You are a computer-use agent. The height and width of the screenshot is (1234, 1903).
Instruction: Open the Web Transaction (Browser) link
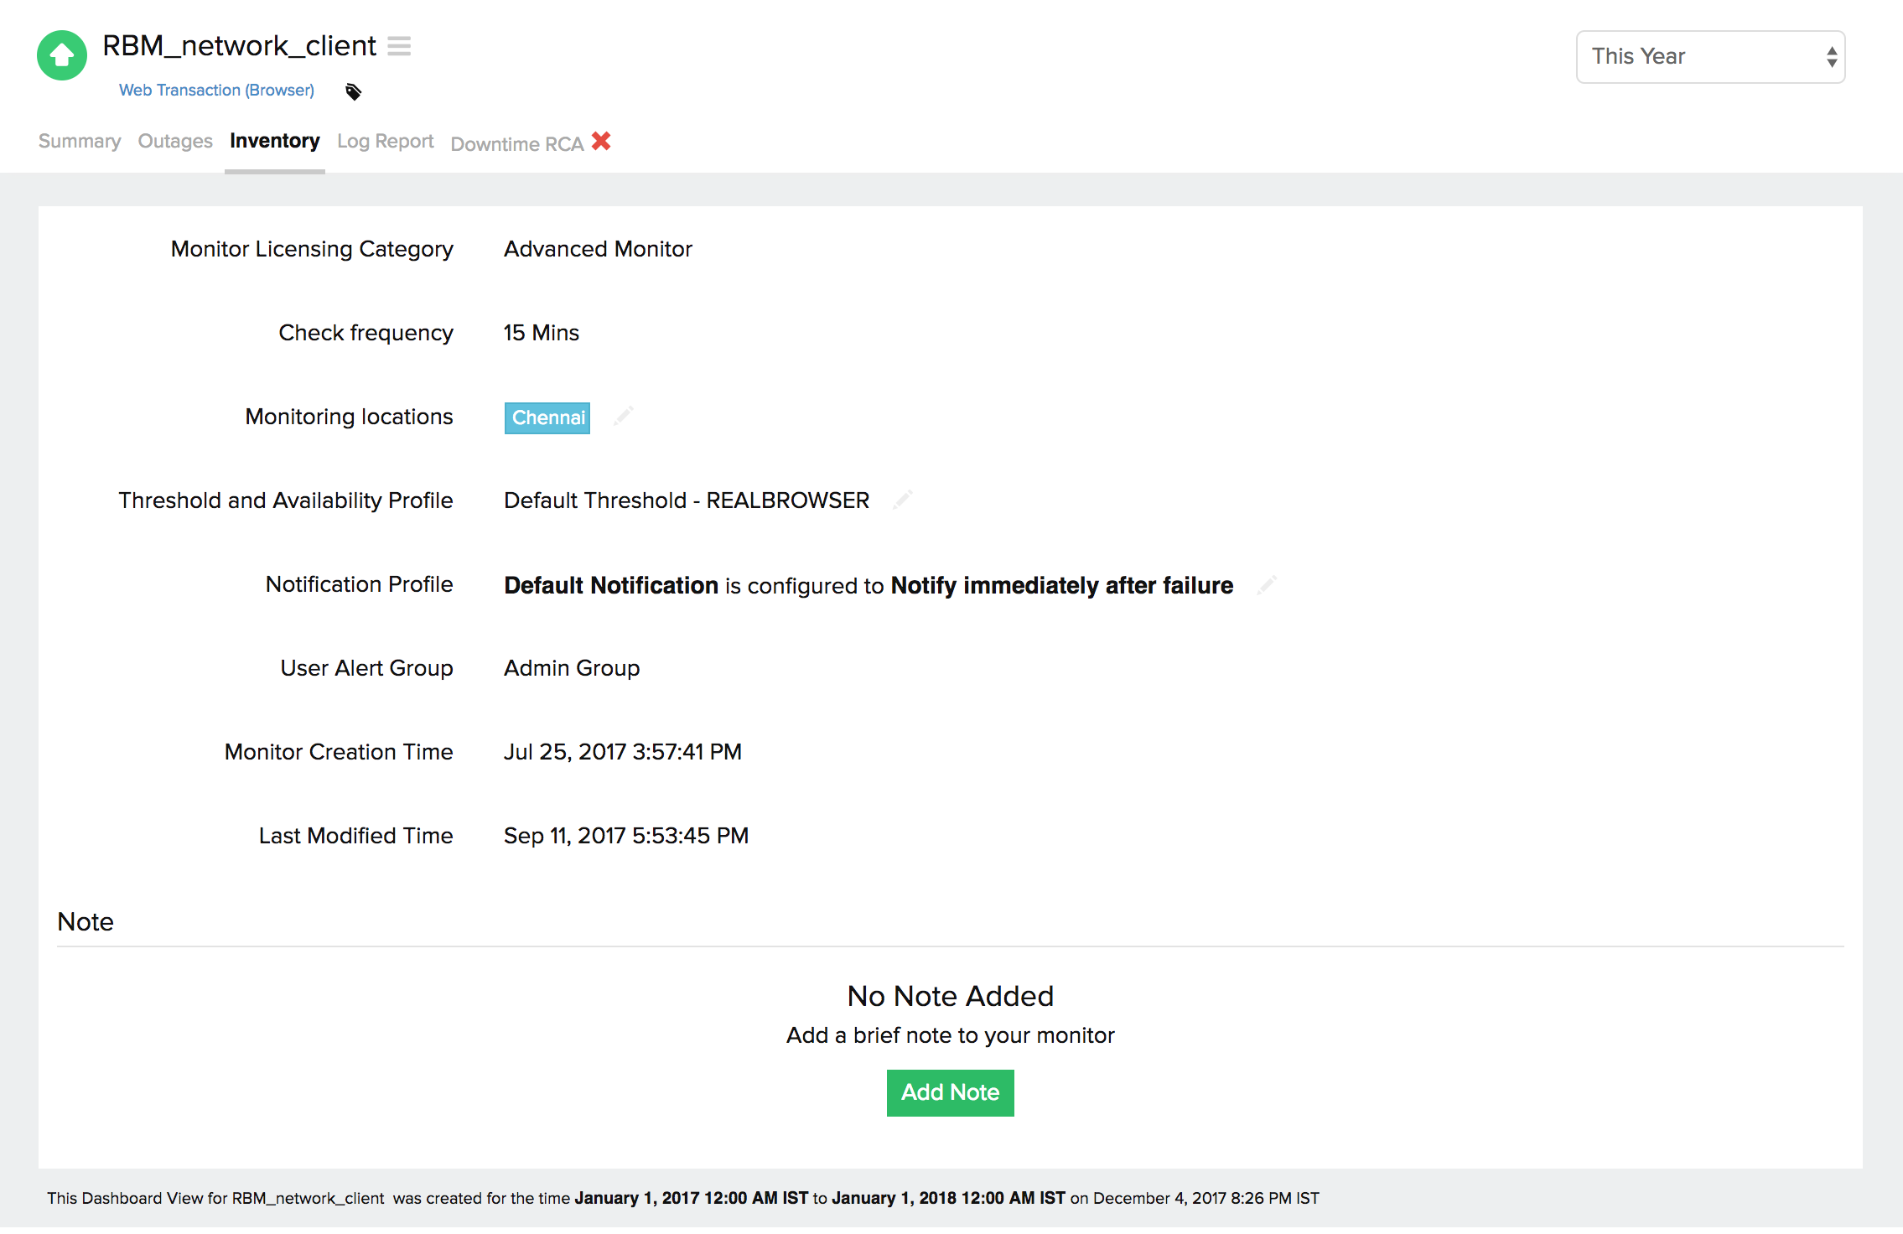pos(215,90)
